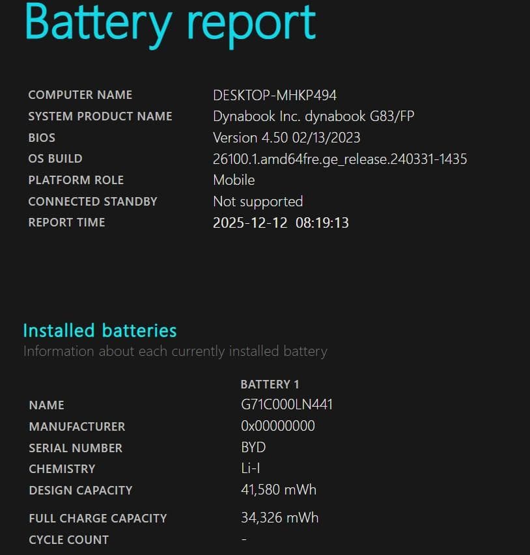Click the chemistry value Li-I
530x555 pixels.
tap(251, 468)
